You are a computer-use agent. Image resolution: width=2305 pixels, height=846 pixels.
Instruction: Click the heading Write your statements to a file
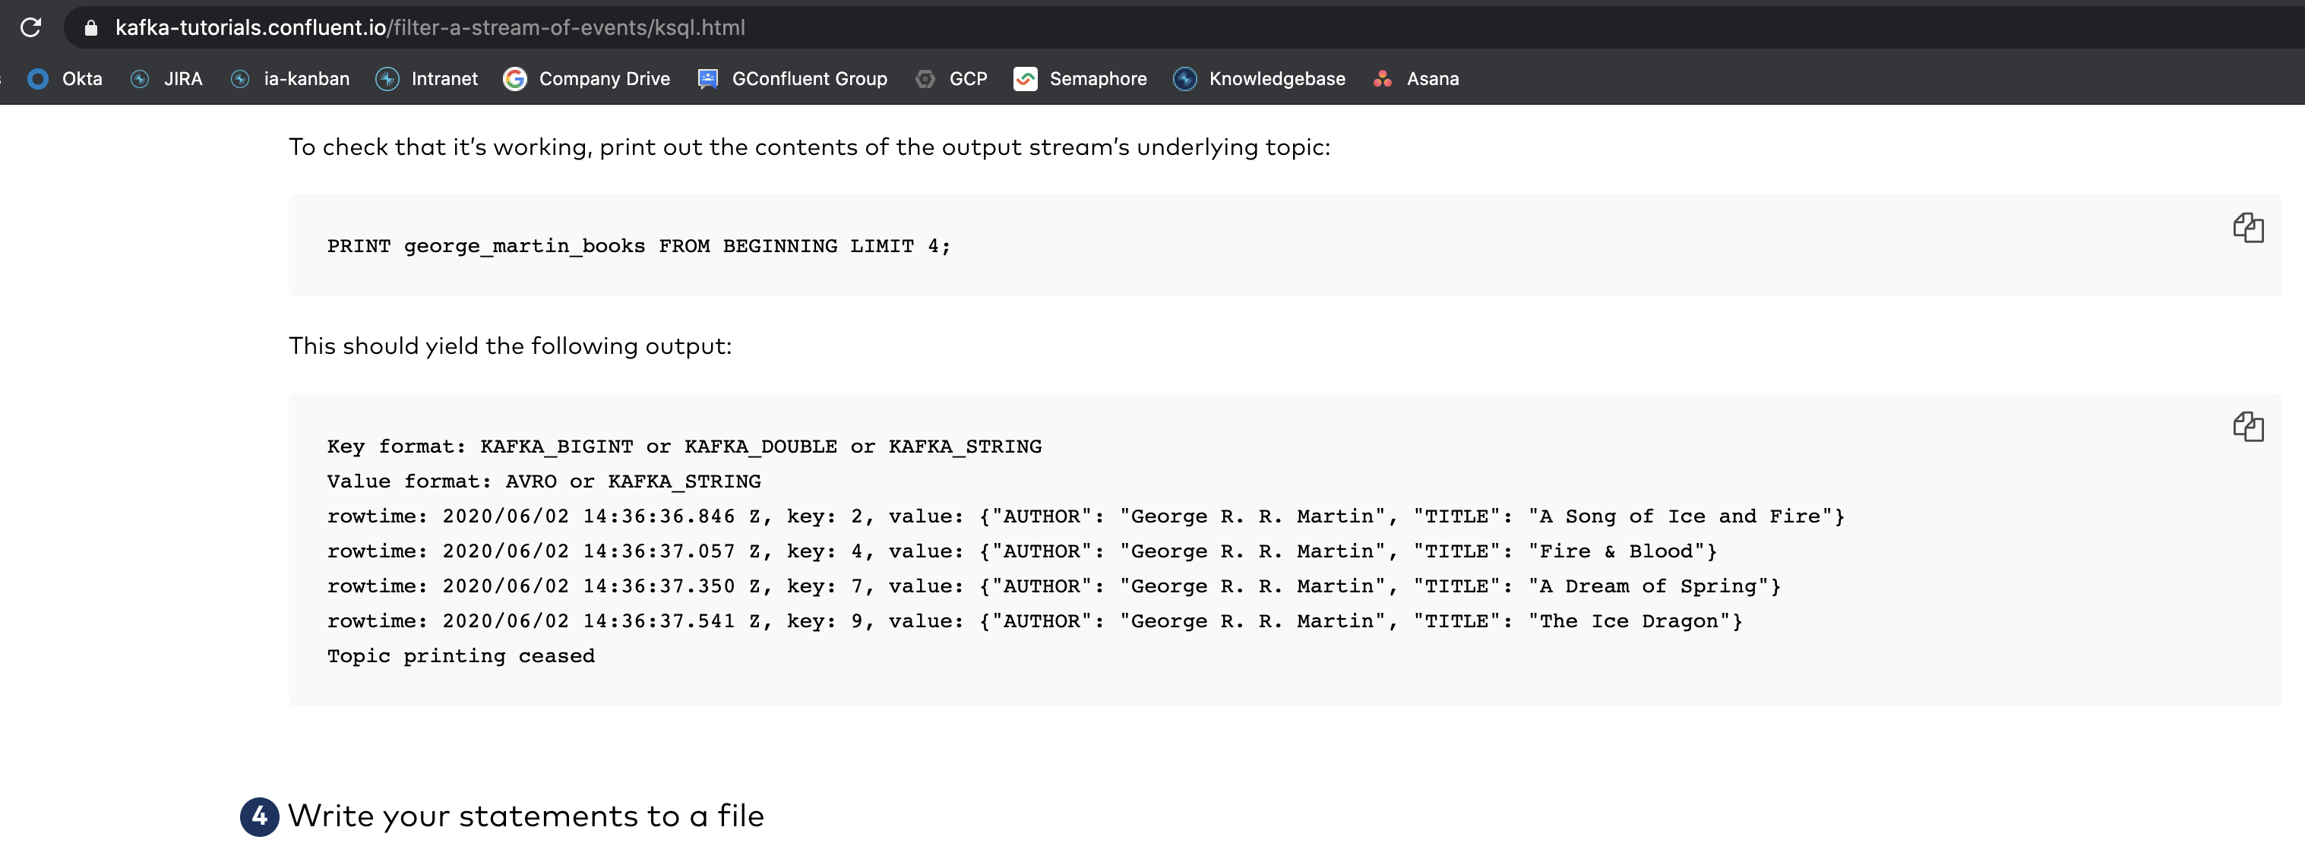(528, 816)
